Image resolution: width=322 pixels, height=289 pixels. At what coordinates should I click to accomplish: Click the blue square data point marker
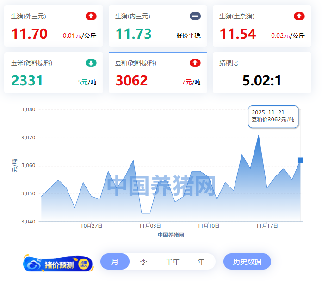[x=300, y=160]
